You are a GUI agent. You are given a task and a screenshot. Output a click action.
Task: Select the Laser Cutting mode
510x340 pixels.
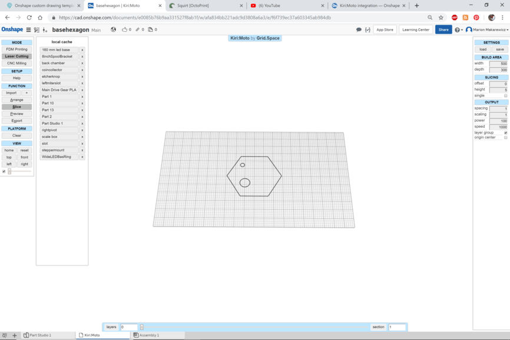[x=16, y=56]
